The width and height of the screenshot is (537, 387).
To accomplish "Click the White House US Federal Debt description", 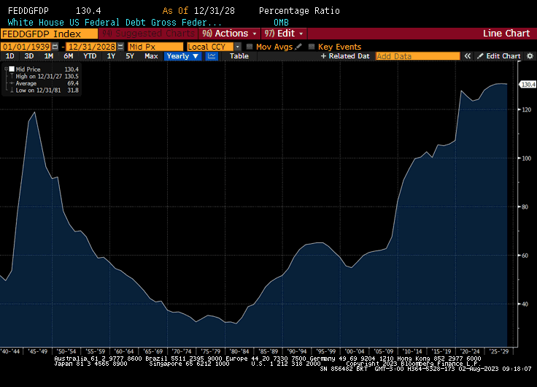I will (115, 23).
